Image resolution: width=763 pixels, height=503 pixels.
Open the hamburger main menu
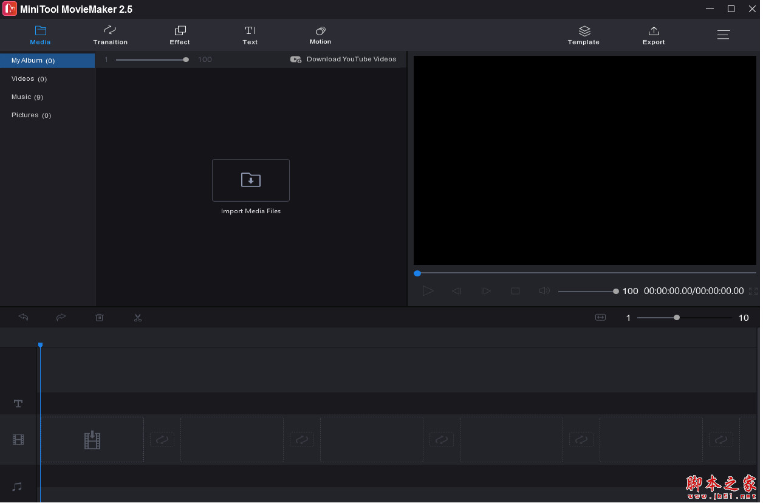click(724, 35)
